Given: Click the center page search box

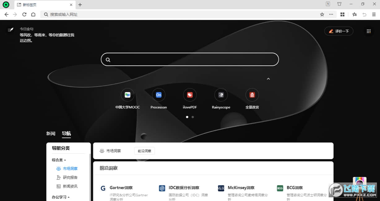Looking at the screenshot, I should (x=190, y=59).
